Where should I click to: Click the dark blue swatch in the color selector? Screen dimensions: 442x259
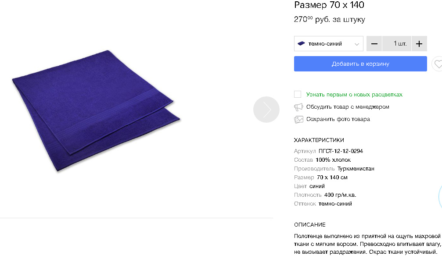coord(301,43)
